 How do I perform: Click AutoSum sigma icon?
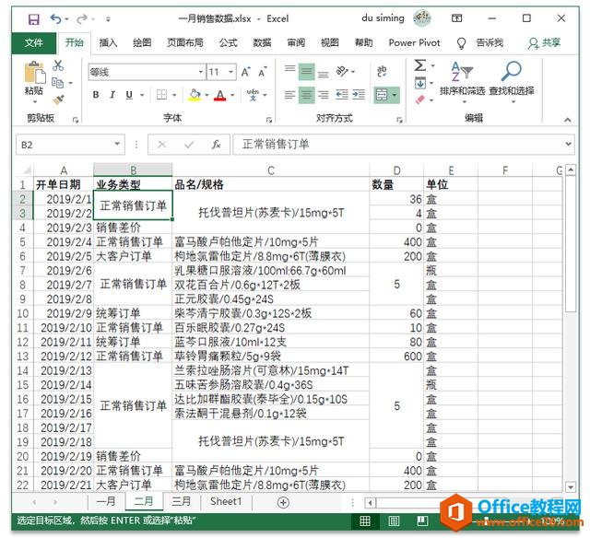420,65
